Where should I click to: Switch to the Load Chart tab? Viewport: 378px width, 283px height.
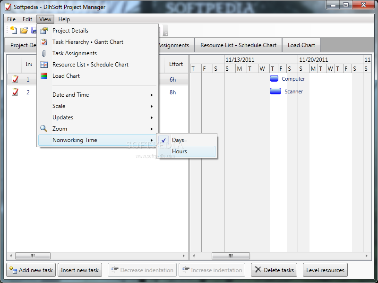tap(301, 45)
